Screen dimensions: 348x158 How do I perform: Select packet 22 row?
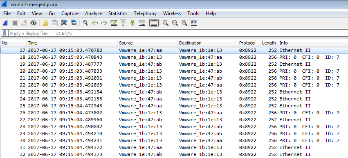(174, 85)
